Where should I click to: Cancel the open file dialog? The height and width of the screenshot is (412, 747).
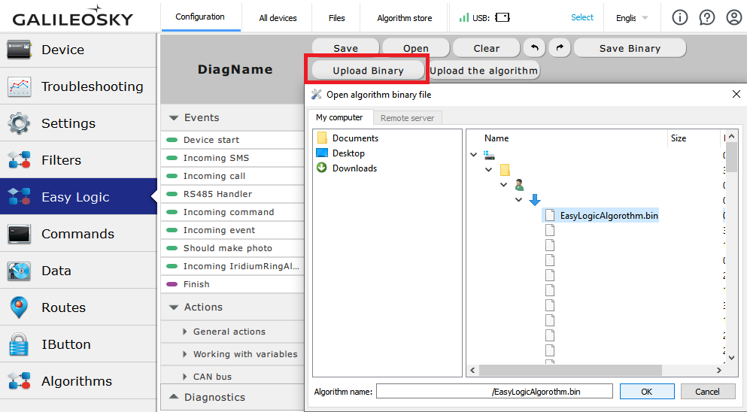707,392
